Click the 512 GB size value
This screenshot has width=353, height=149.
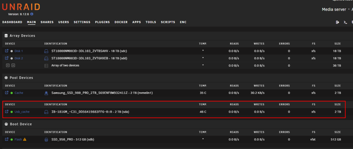pyautogui.click(x=336, y=139)
